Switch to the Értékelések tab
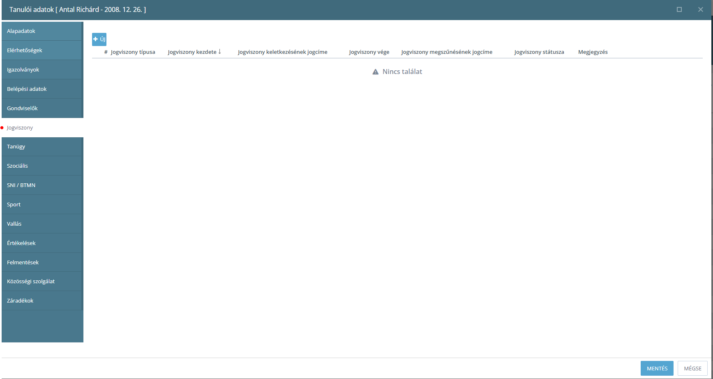713x379 pixels. point(42,243)
